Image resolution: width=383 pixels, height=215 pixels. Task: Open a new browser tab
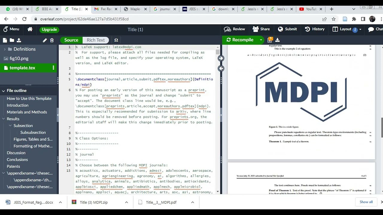(332, 9)
